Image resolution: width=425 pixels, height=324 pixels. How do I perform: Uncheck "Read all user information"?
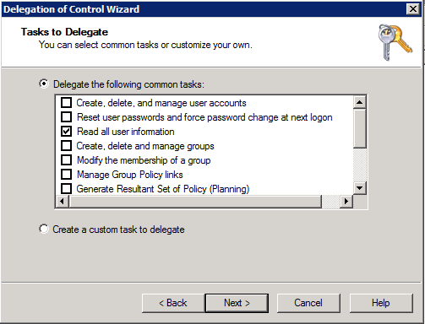(67, 132)
